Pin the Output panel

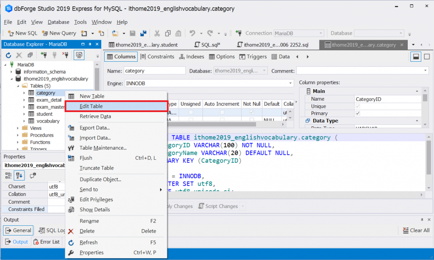[x=422, y=220]
